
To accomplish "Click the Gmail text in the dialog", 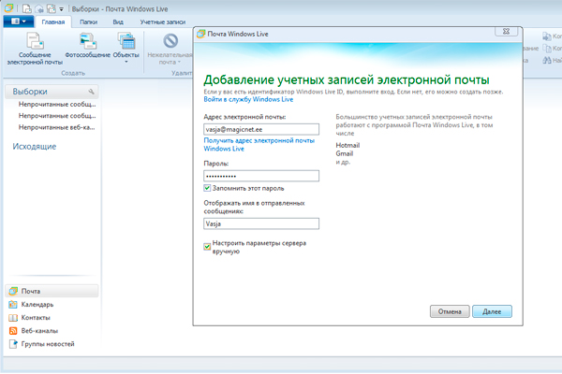I will [x=345, y=153].
